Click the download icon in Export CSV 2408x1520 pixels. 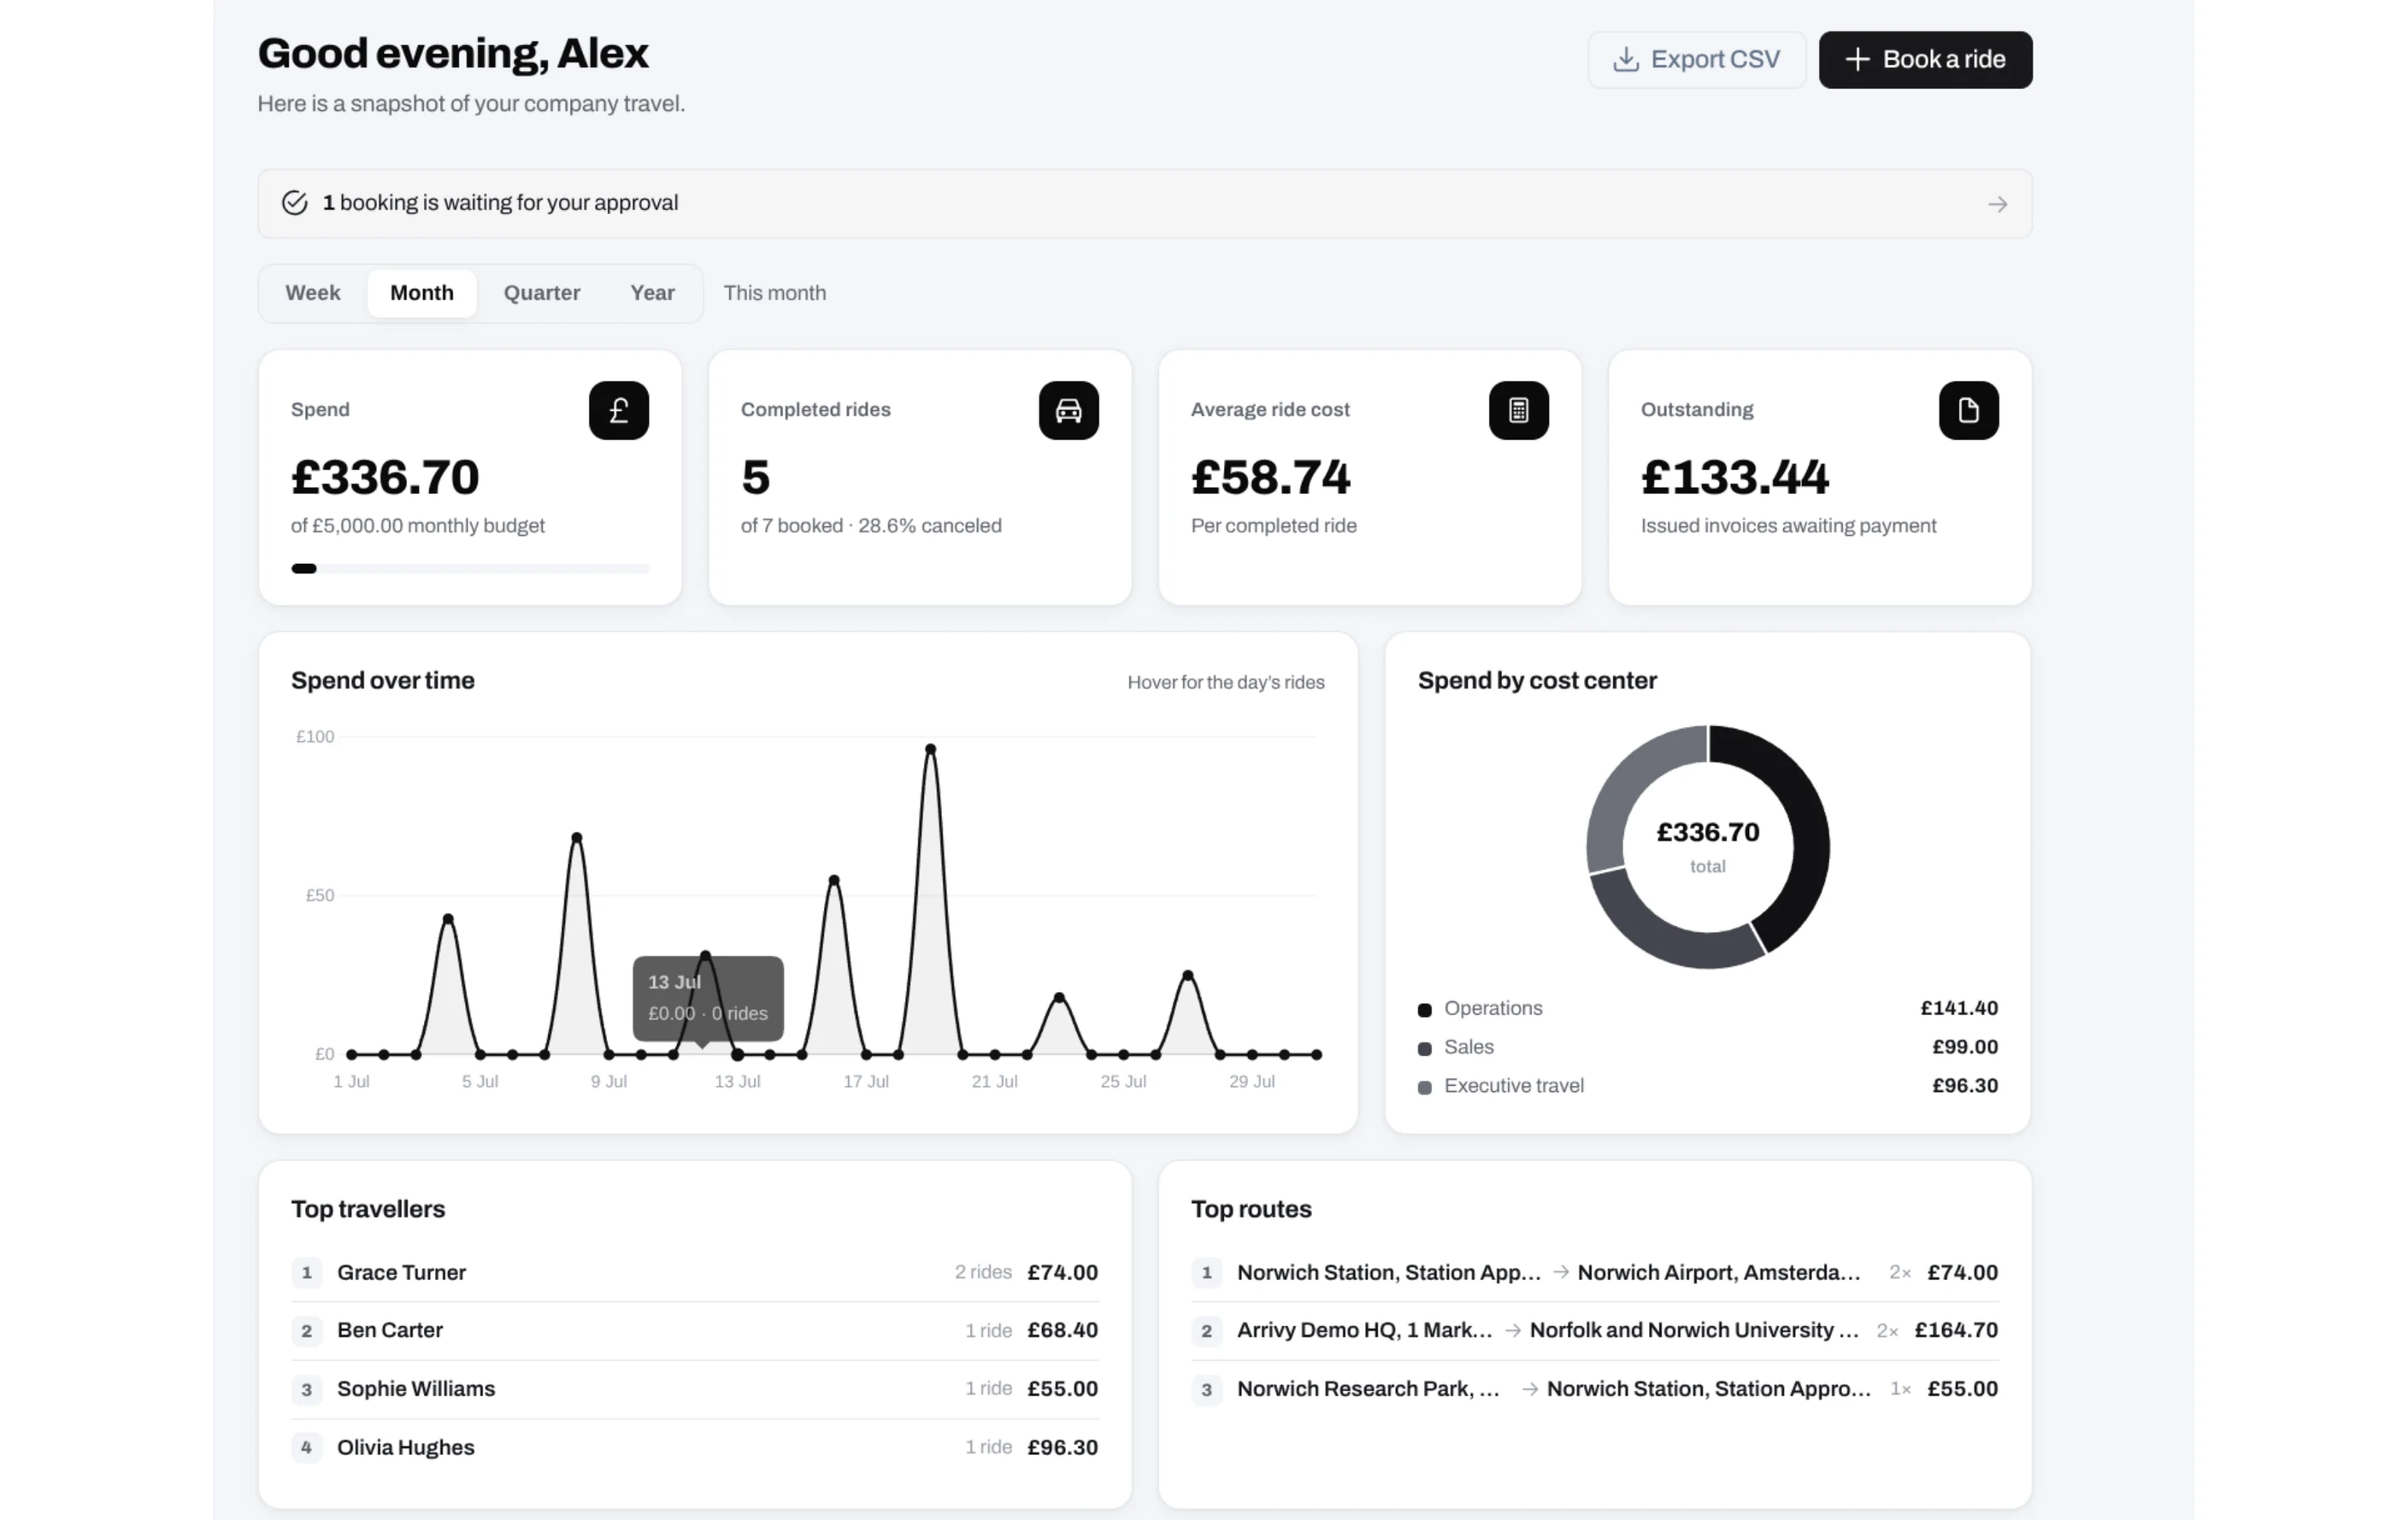(x=1626, y=60)
